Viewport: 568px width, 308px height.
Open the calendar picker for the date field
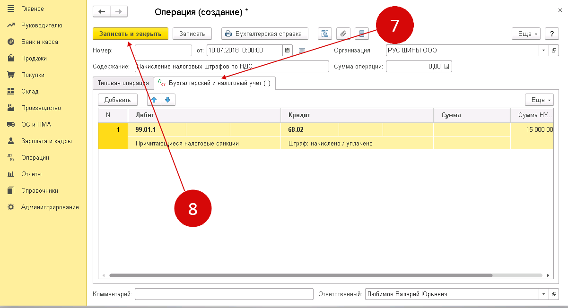[287, 50]
